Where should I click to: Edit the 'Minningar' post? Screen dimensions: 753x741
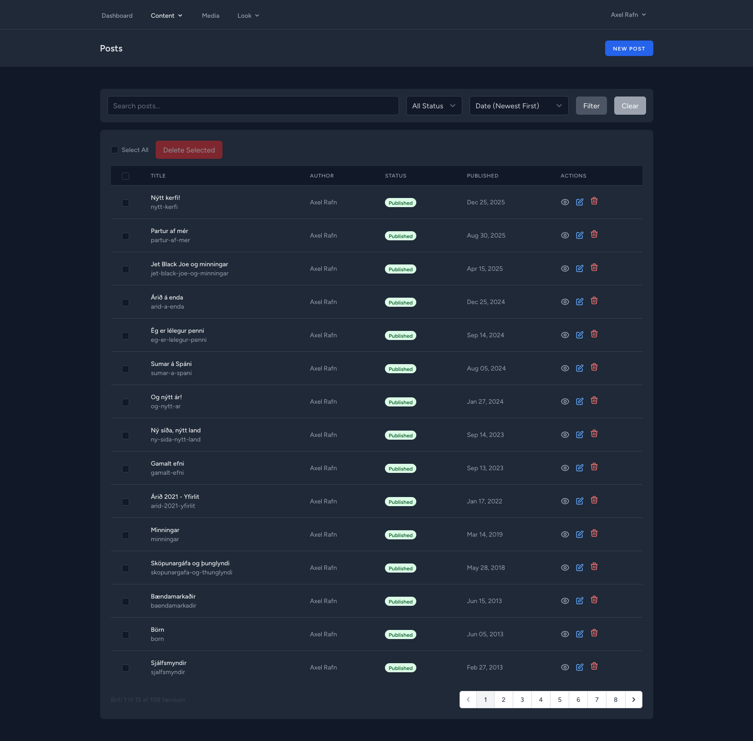579,534
